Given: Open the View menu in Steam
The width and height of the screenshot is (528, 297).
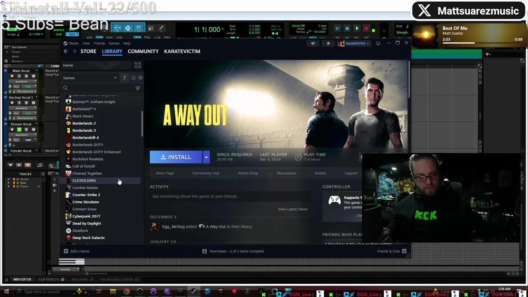Looking at the screenshot, I should (x=86, y=43).
